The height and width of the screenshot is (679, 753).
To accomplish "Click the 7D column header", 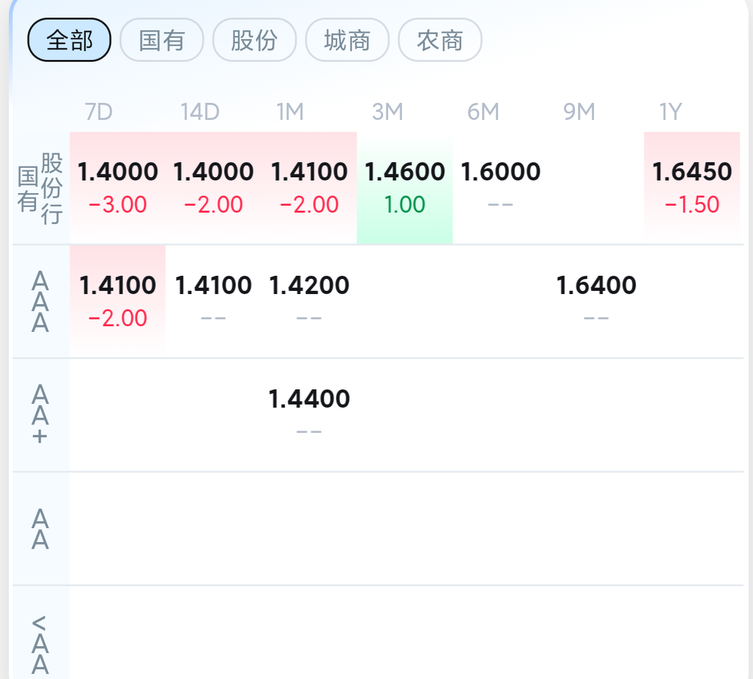I will tap(99, 112).
